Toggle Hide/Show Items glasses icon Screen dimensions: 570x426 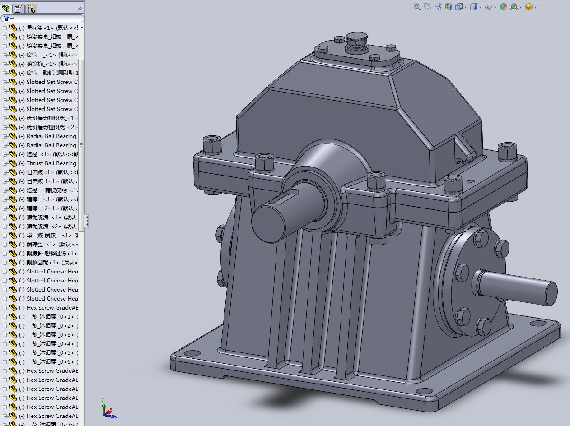click(488, 7)
